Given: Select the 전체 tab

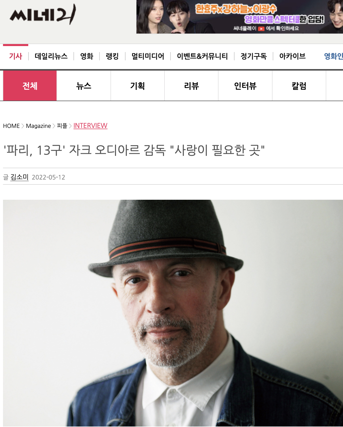Looking at the screenshot, I should (x=30, y=86).
